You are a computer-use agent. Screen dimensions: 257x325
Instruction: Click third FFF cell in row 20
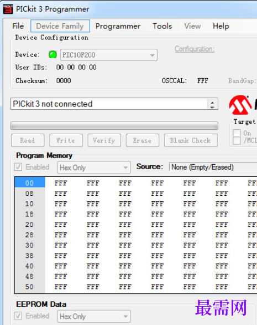(125, 225)
